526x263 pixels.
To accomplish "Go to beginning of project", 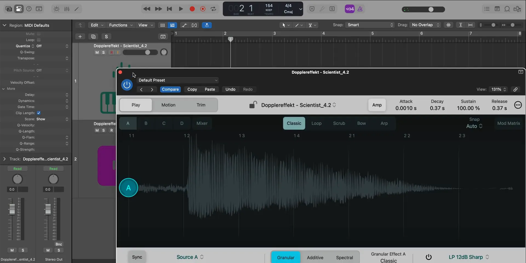I will point(170,9).
